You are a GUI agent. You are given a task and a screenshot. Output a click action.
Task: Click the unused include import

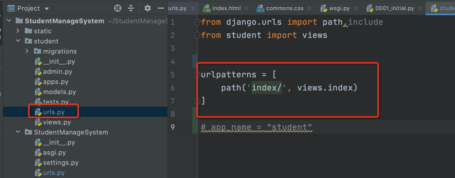[x=365, y=22]
